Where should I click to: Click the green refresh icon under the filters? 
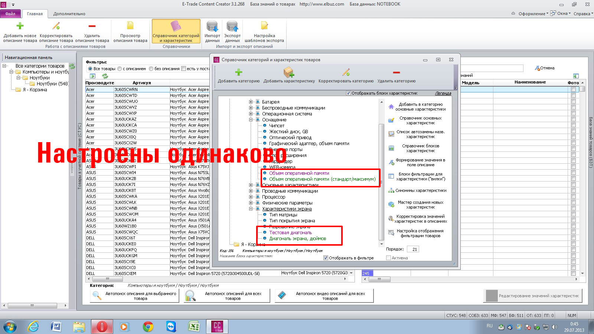[105, 76]
